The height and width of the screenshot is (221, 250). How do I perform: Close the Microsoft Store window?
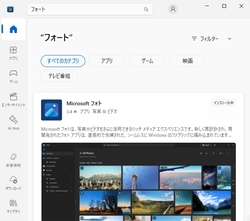tap(241, 6)
